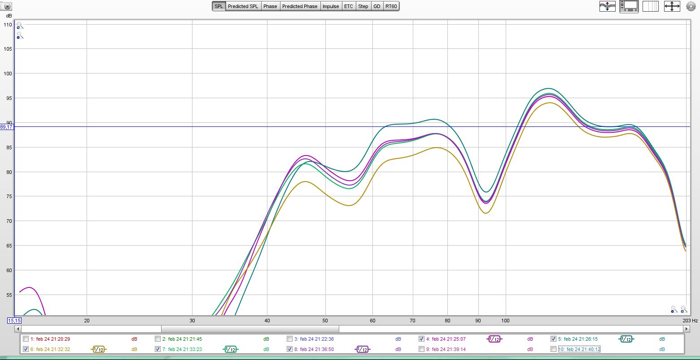Click the frequency axis grid-lines icon

tap(650, 6)
